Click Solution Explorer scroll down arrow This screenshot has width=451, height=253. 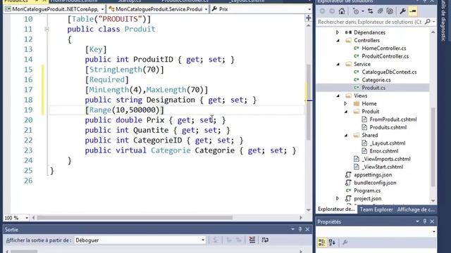[x=433, y=201]
